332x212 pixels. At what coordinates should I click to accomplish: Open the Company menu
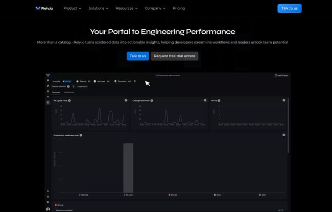tap(155, 8)
